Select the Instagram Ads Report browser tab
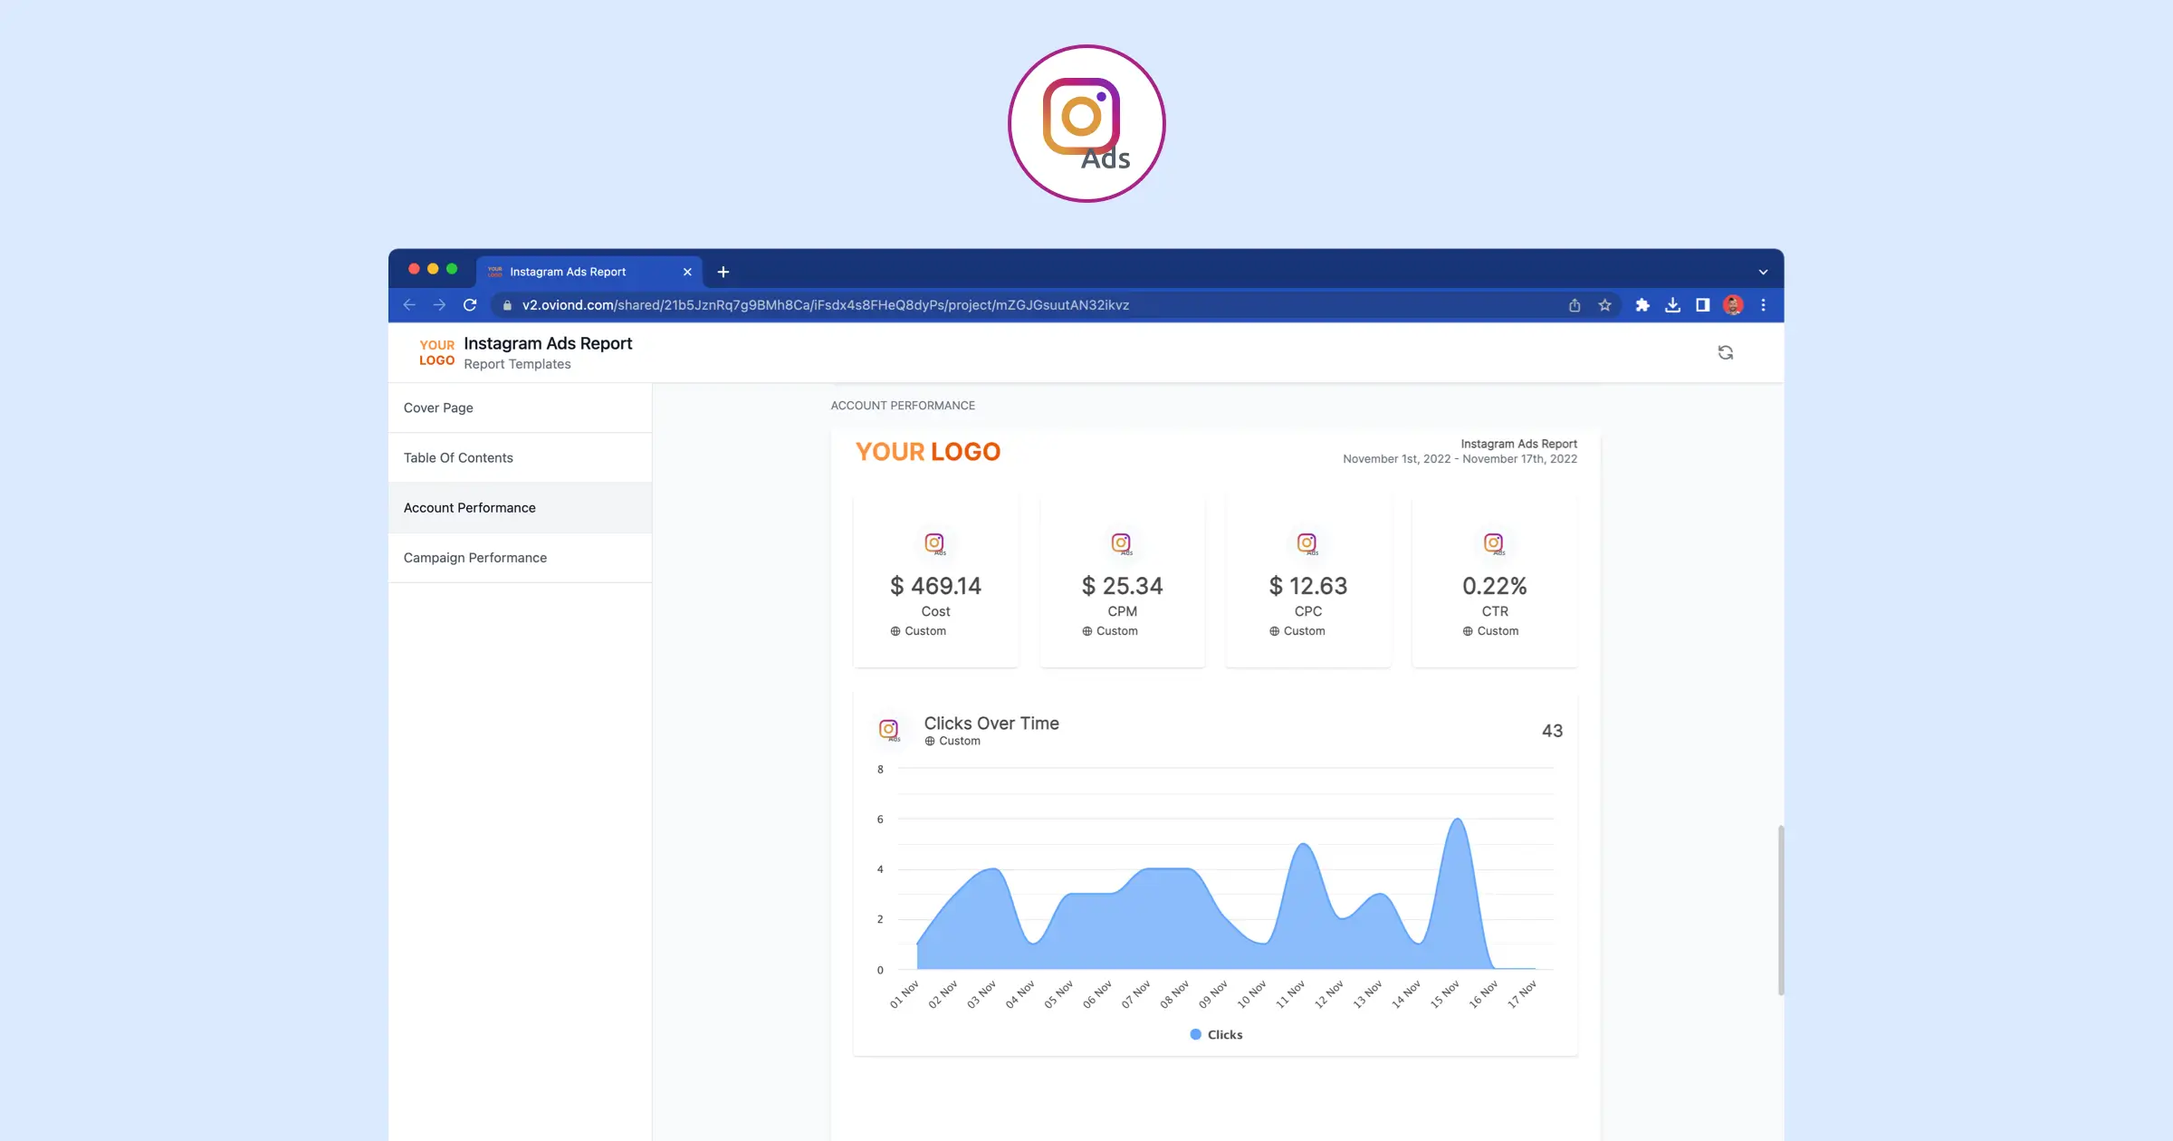This screenshot has width=2173, height=1141. click(589, 272)
